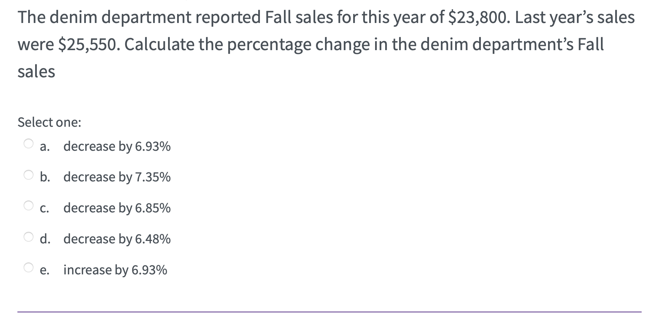
Task: Click the letter 'd.' option label
Action: 45,239
